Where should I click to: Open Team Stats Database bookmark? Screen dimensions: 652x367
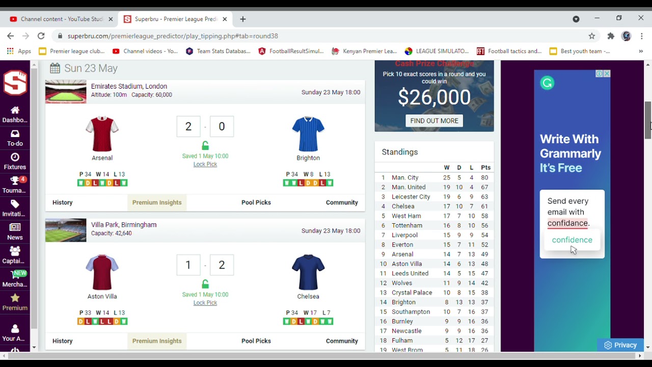coord(219,51)
